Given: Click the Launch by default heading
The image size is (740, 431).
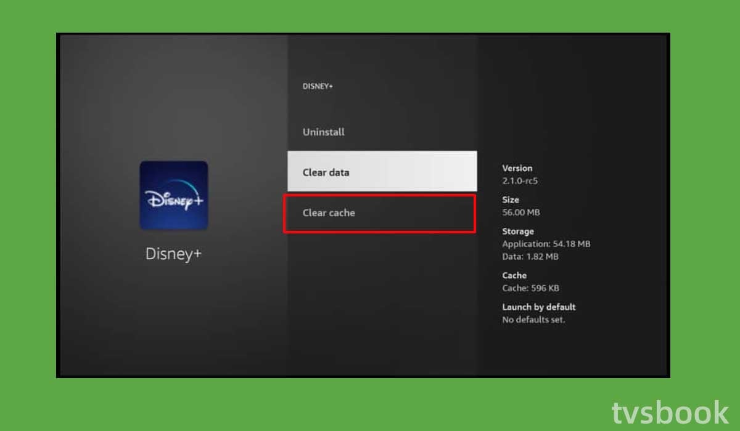Looking at the screenshot, I should pos(539,307).
